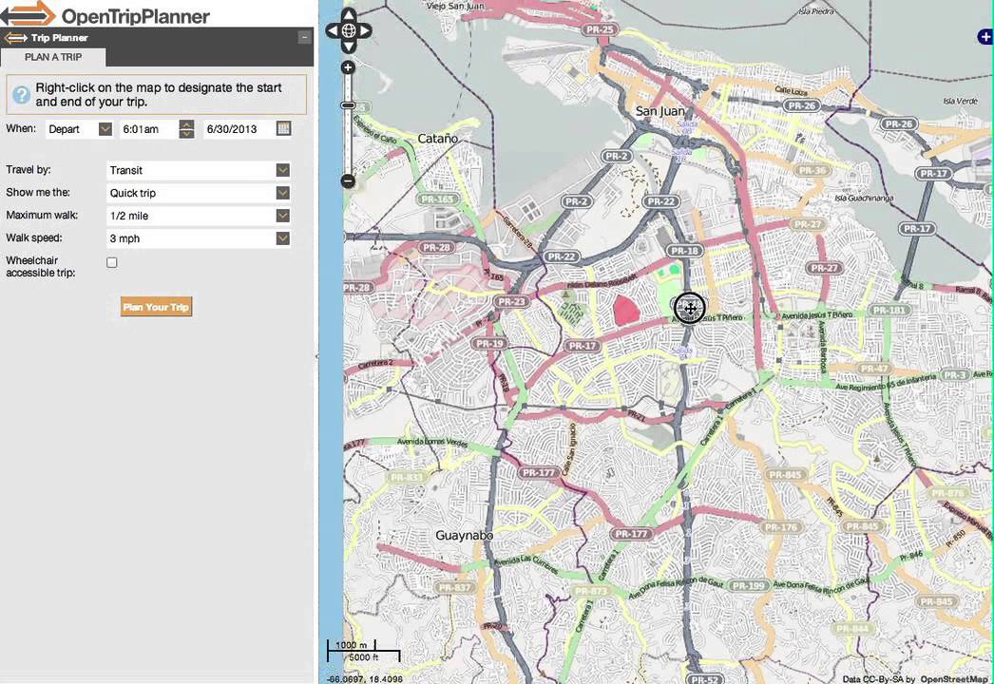Click the PR-199 route shield
994x684 pixels.
coord(748,586)
